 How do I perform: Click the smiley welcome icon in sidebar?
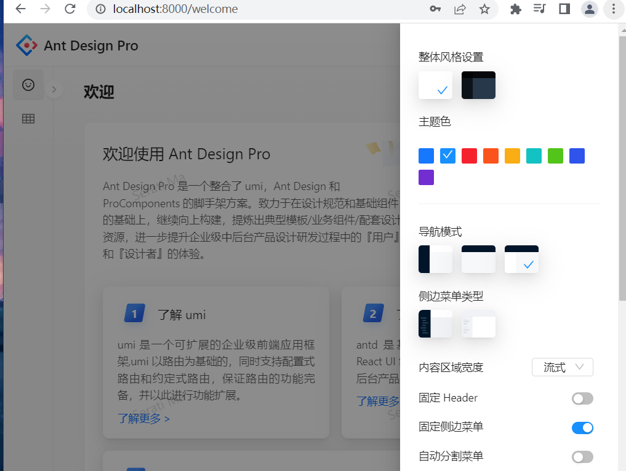28,85
